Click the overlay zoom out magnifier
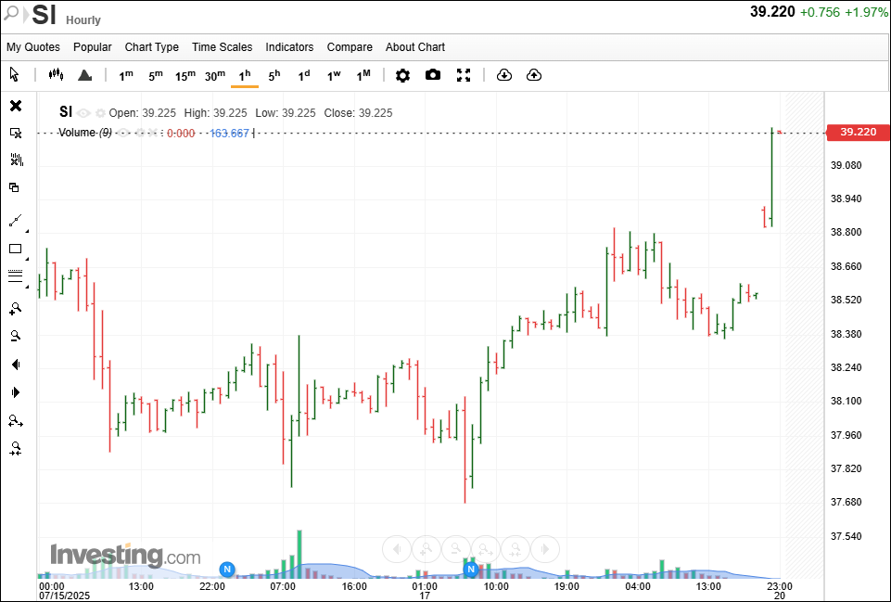This screenshot has height=602, width=891. 456,549
